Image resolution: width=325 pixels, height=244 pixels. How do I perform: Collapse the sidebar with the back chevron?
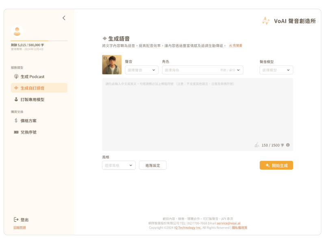point(64,18)
